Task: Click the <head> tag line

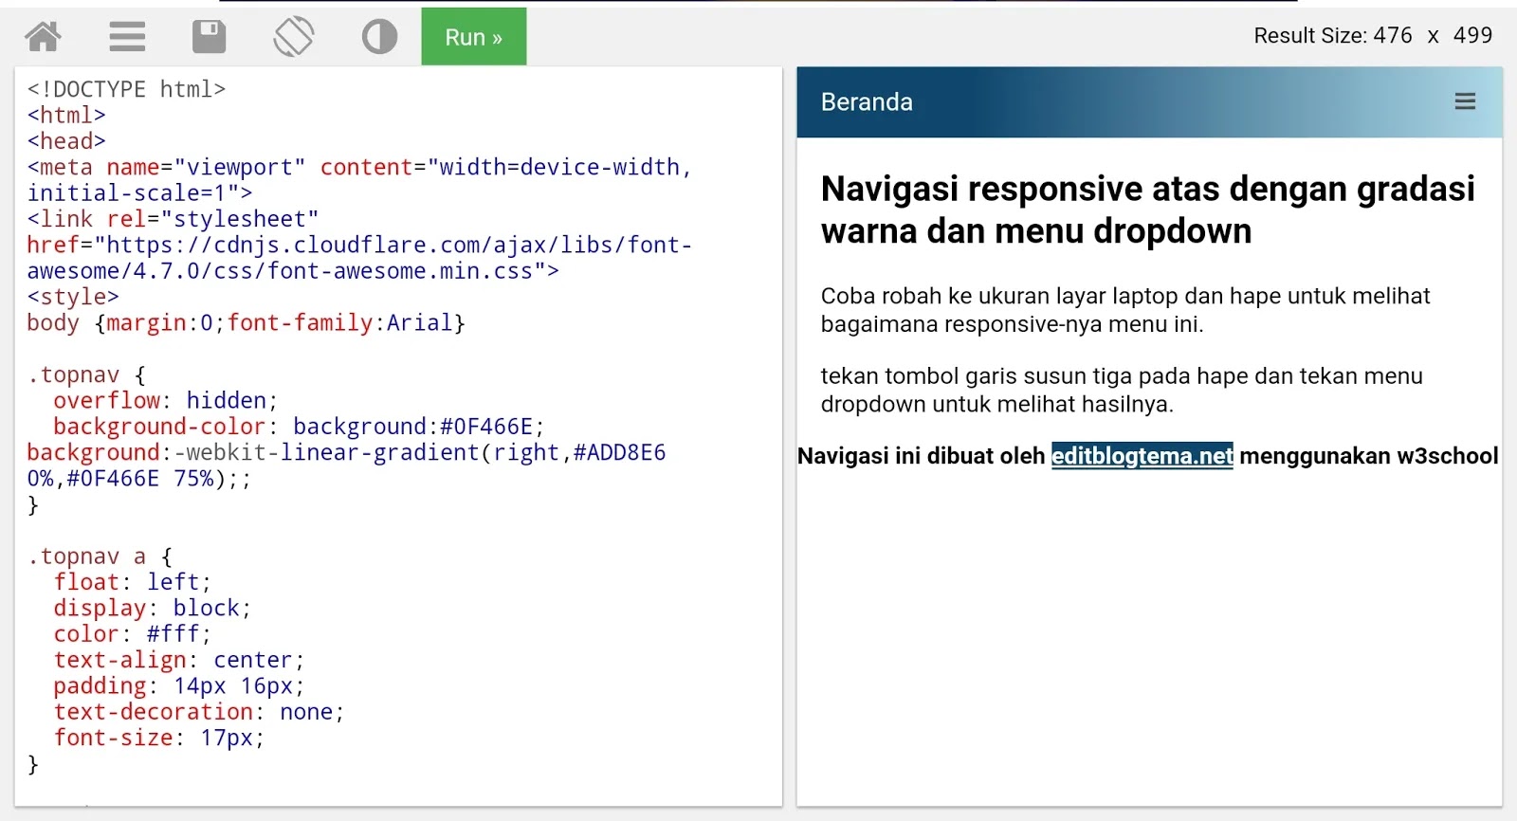Action: point(66,141)
